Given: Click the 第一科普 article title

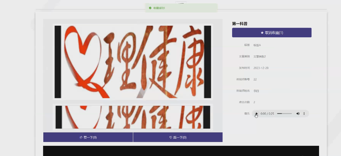Looking at the screenshot, I should click(x=240, y=24).
